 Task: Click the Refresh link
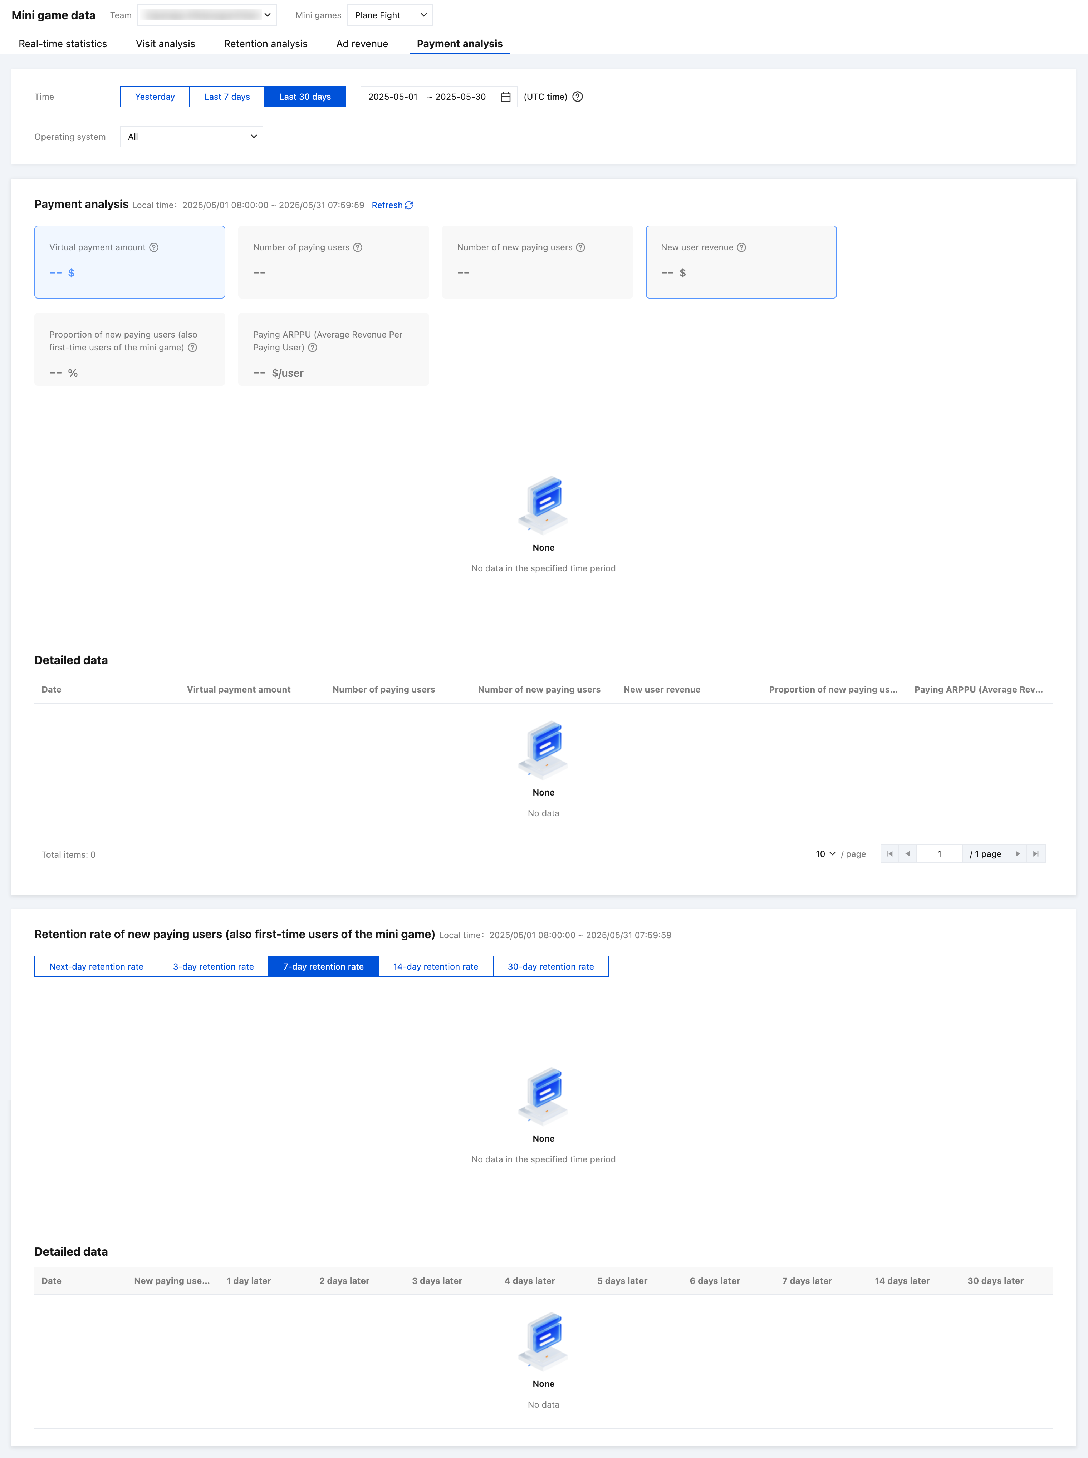point(392,205)
